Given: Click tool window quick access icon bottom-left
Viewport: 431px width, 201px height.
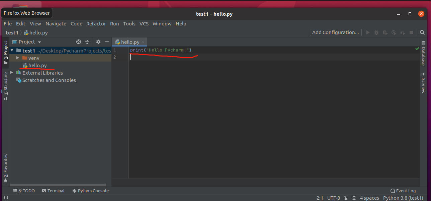Looking at the screenshot, I should click(5, 198).
